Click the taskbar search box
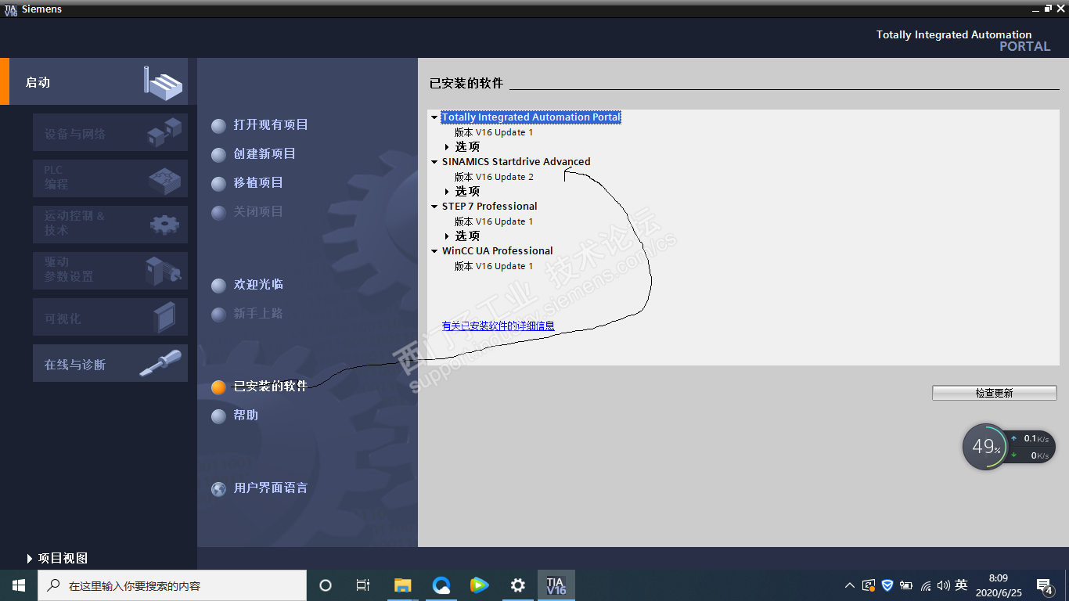 coord(172,585)
